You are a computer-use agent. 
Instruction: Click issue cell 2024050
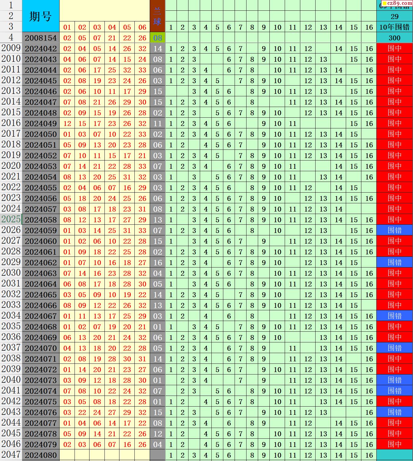(x=41, y=134)
